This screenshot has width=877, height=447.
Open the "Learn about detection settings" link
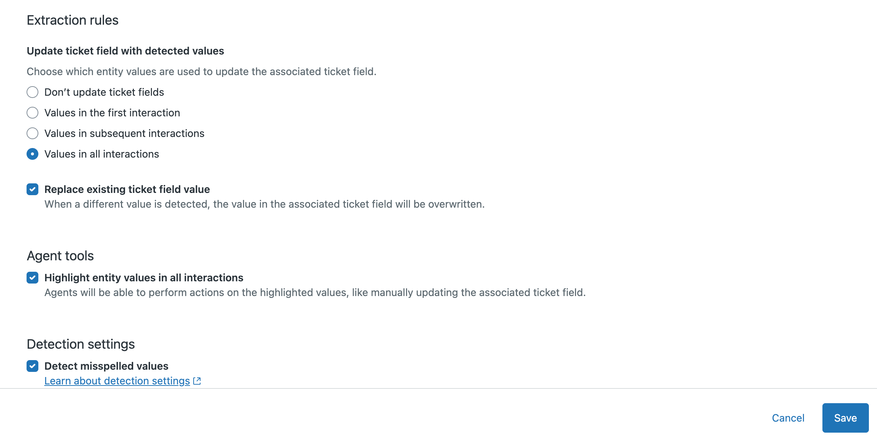(x=117, y=381)
